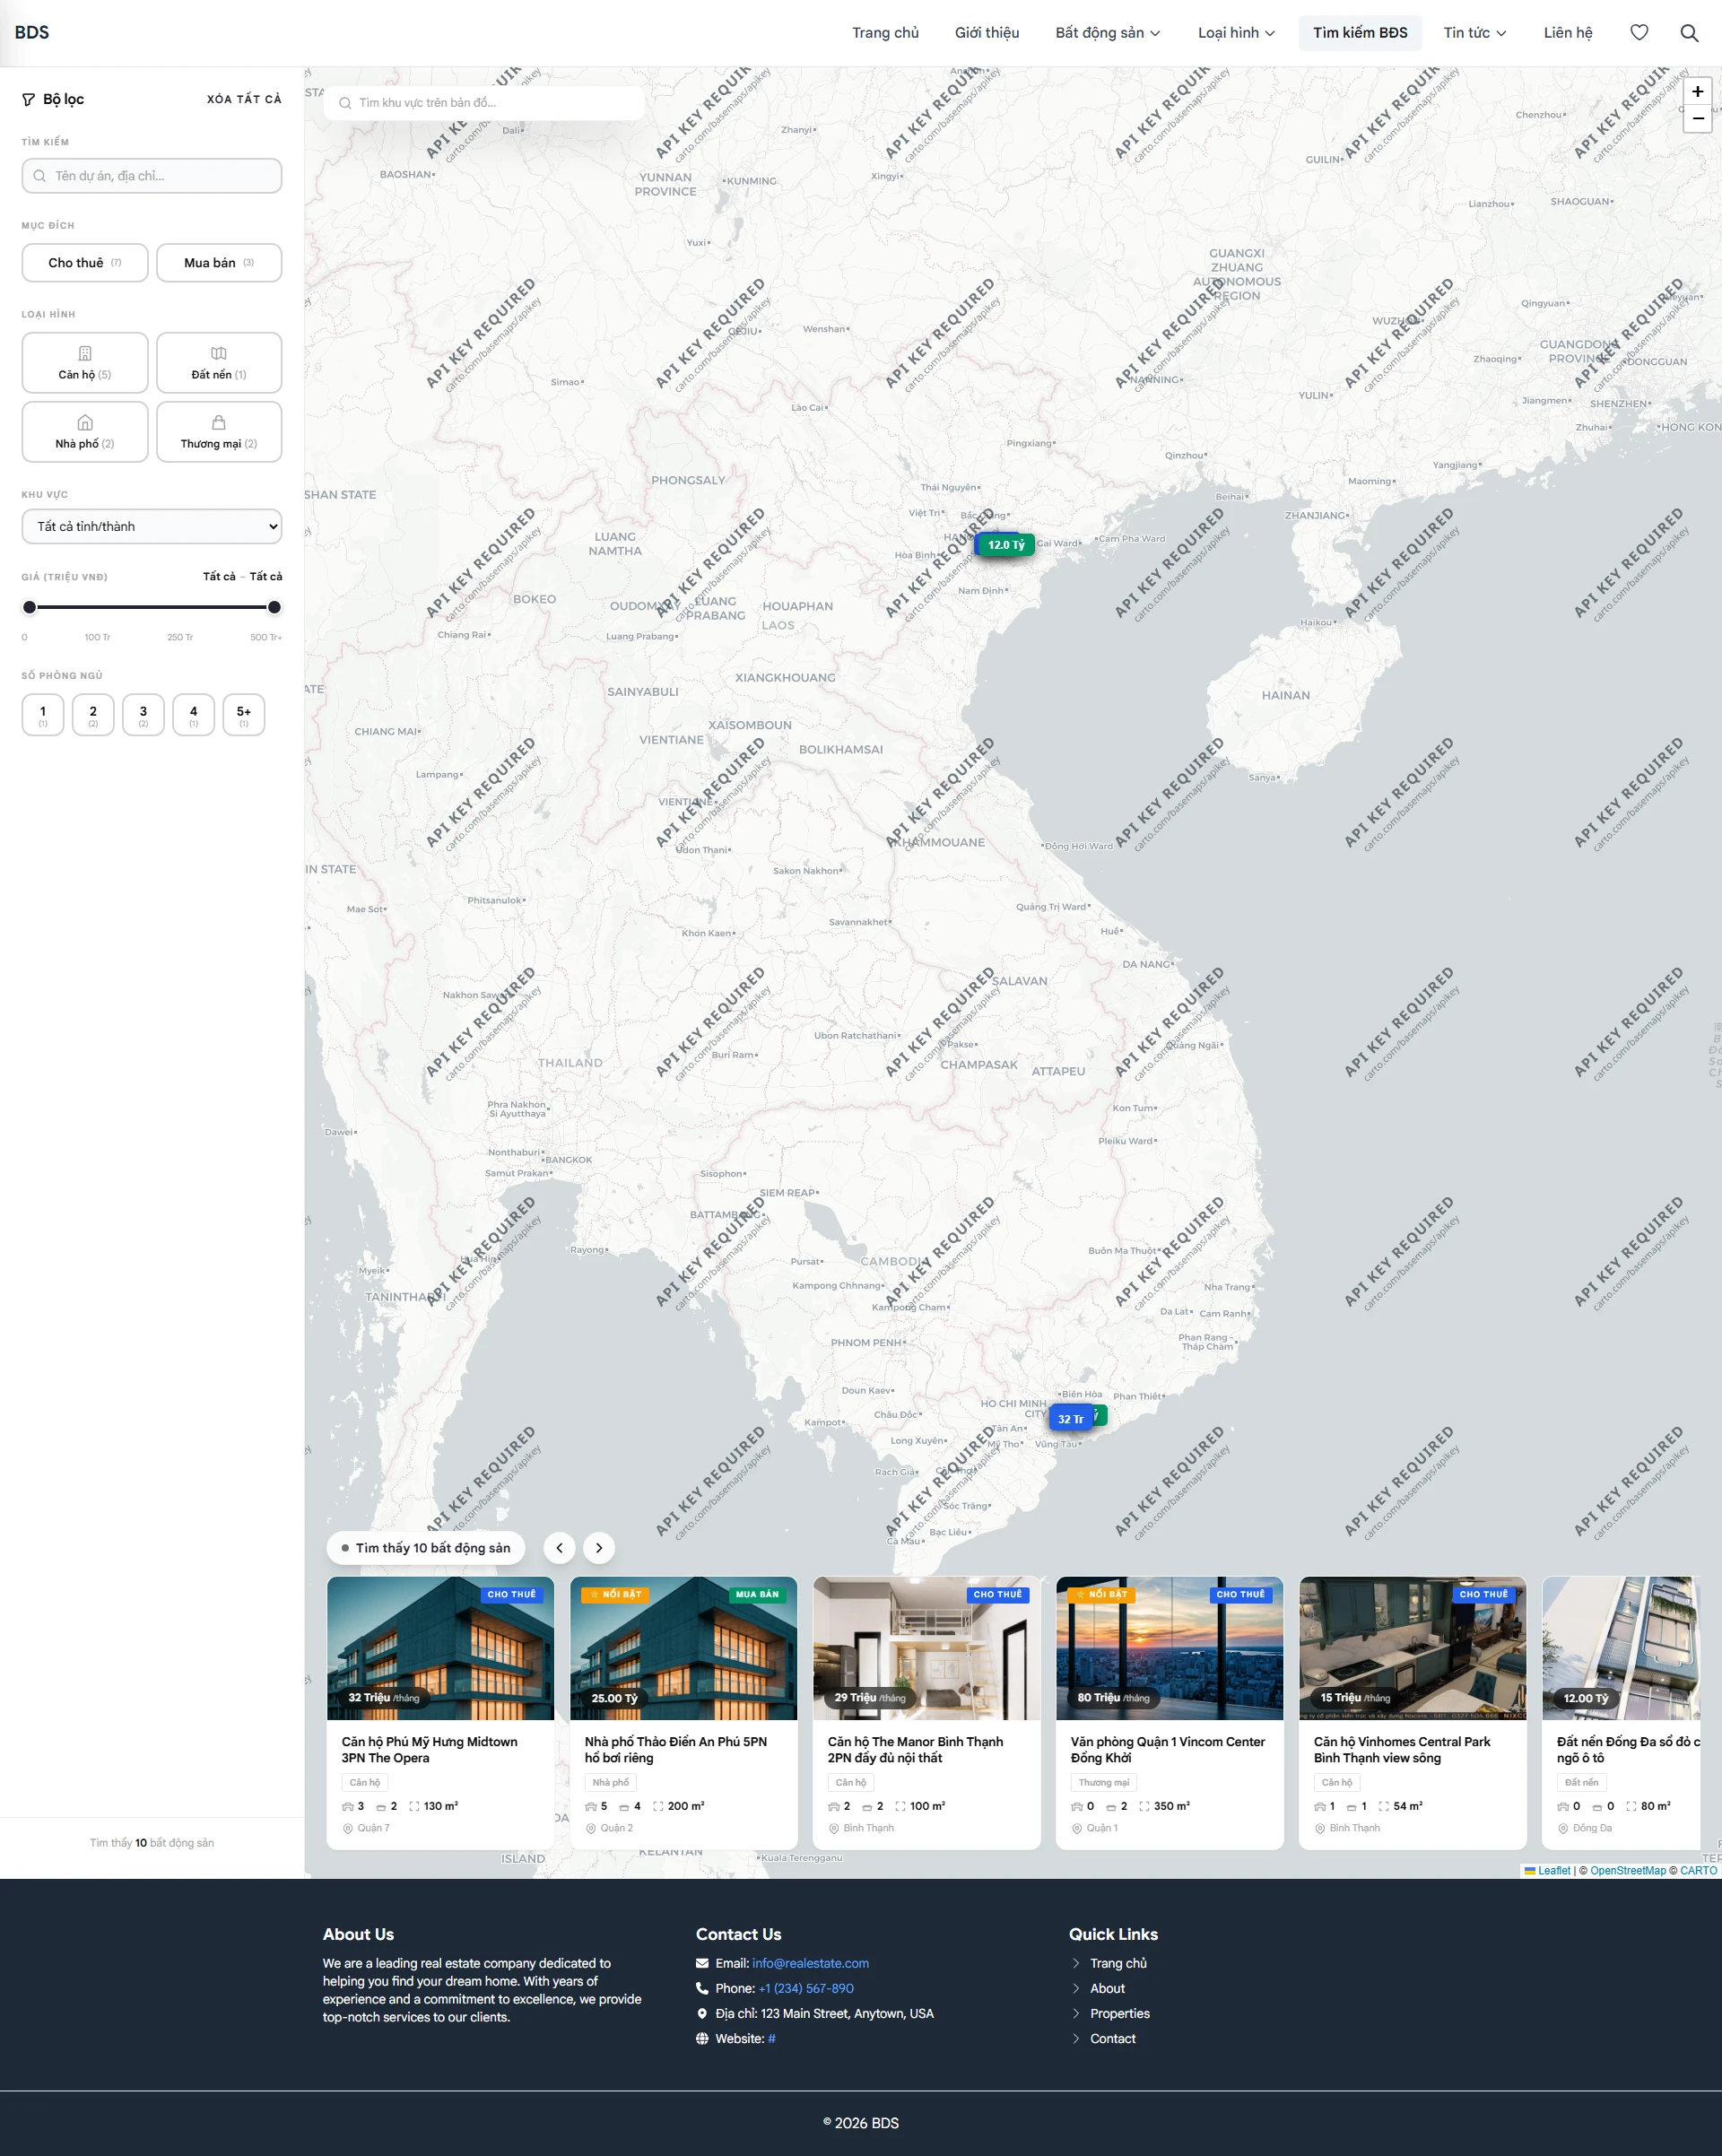Open the Giới thiệu page
The height and width of the screenshot is (2156, 1722).
987,33
